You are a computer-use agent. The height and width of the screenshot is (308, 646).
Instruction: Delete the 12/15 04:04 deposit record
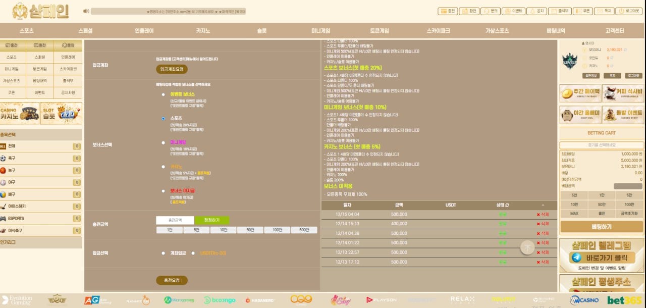[543, 215]
